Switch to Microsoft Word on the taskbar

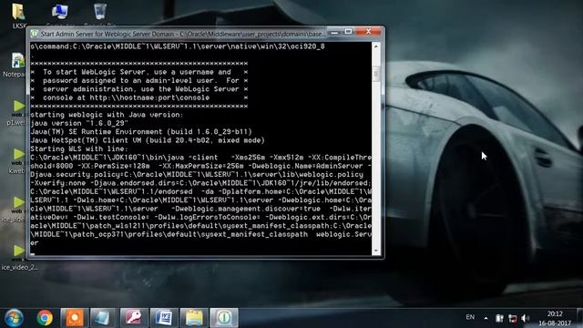click(164, 318)
